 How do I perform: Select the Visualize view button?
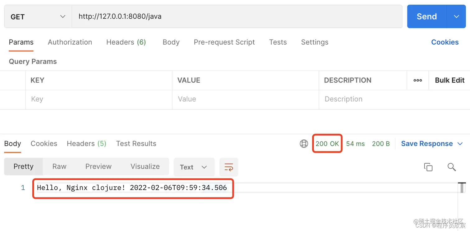145,166
